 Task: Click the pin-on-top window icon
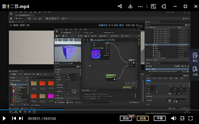click(164, 6)
